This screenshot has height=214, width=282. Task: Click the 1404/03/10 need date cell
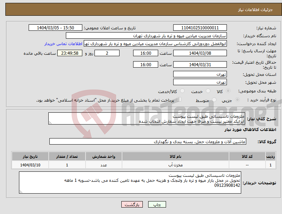30,165
